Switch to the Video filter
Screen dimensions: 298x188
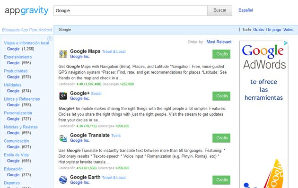289,30
